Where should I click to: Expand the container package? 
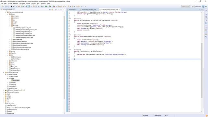[x=10, y=18]
